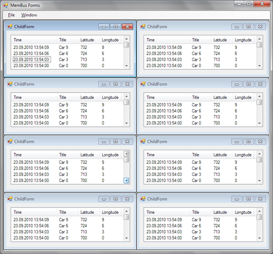Click the bottom-left ChildForm window icon
Screen dimensions: 273x254
tap(10, 199)
